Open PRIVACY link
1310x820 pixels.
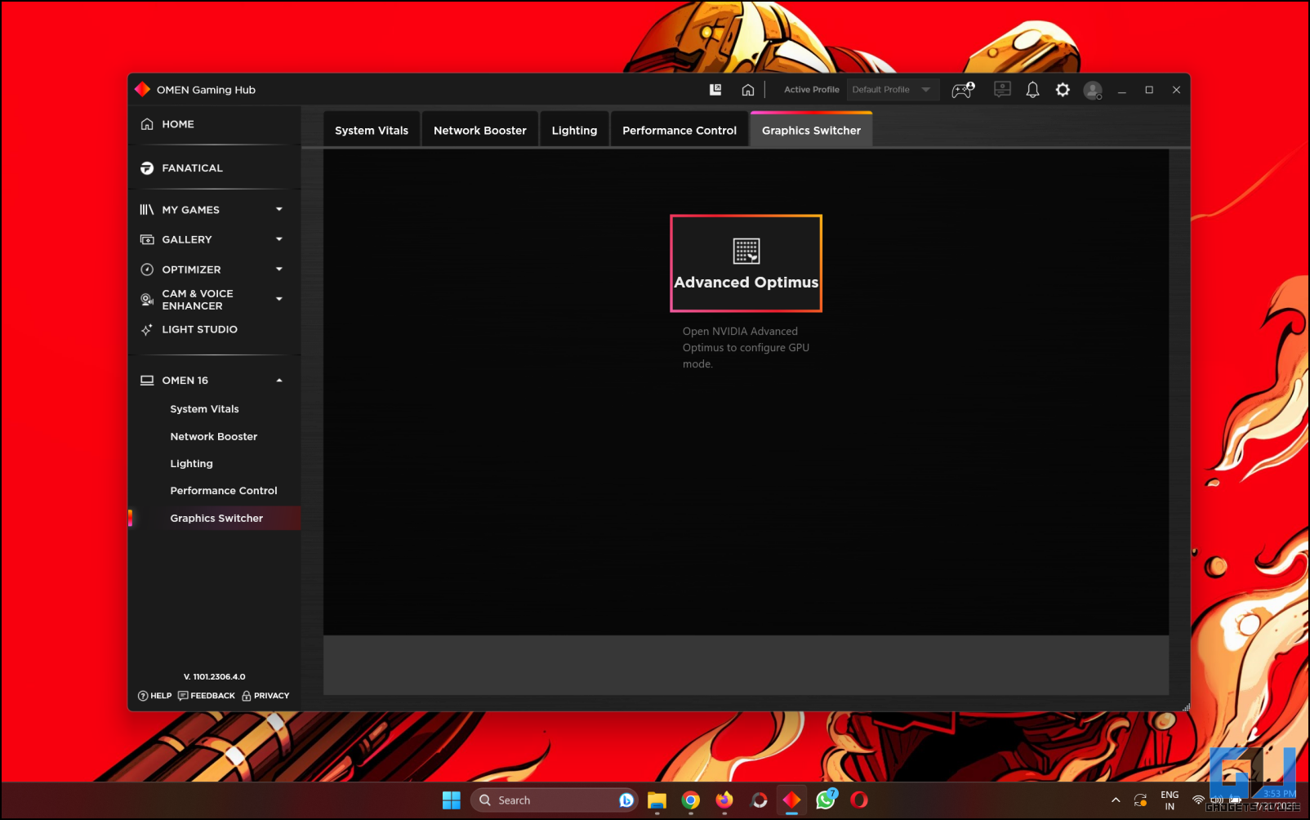(x=265, y=696)
